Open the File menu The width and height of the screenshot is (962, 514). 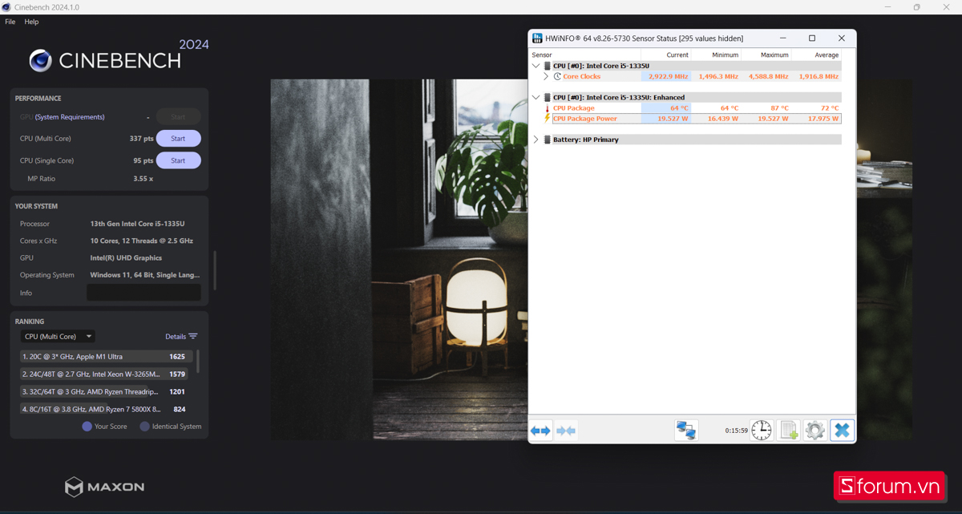tap(10, 22)
